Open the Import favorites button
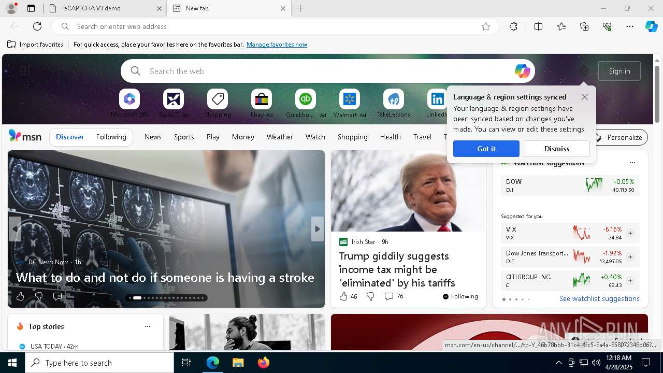Image resolution: width=663 pixels, height=373 pixels. 35,45
